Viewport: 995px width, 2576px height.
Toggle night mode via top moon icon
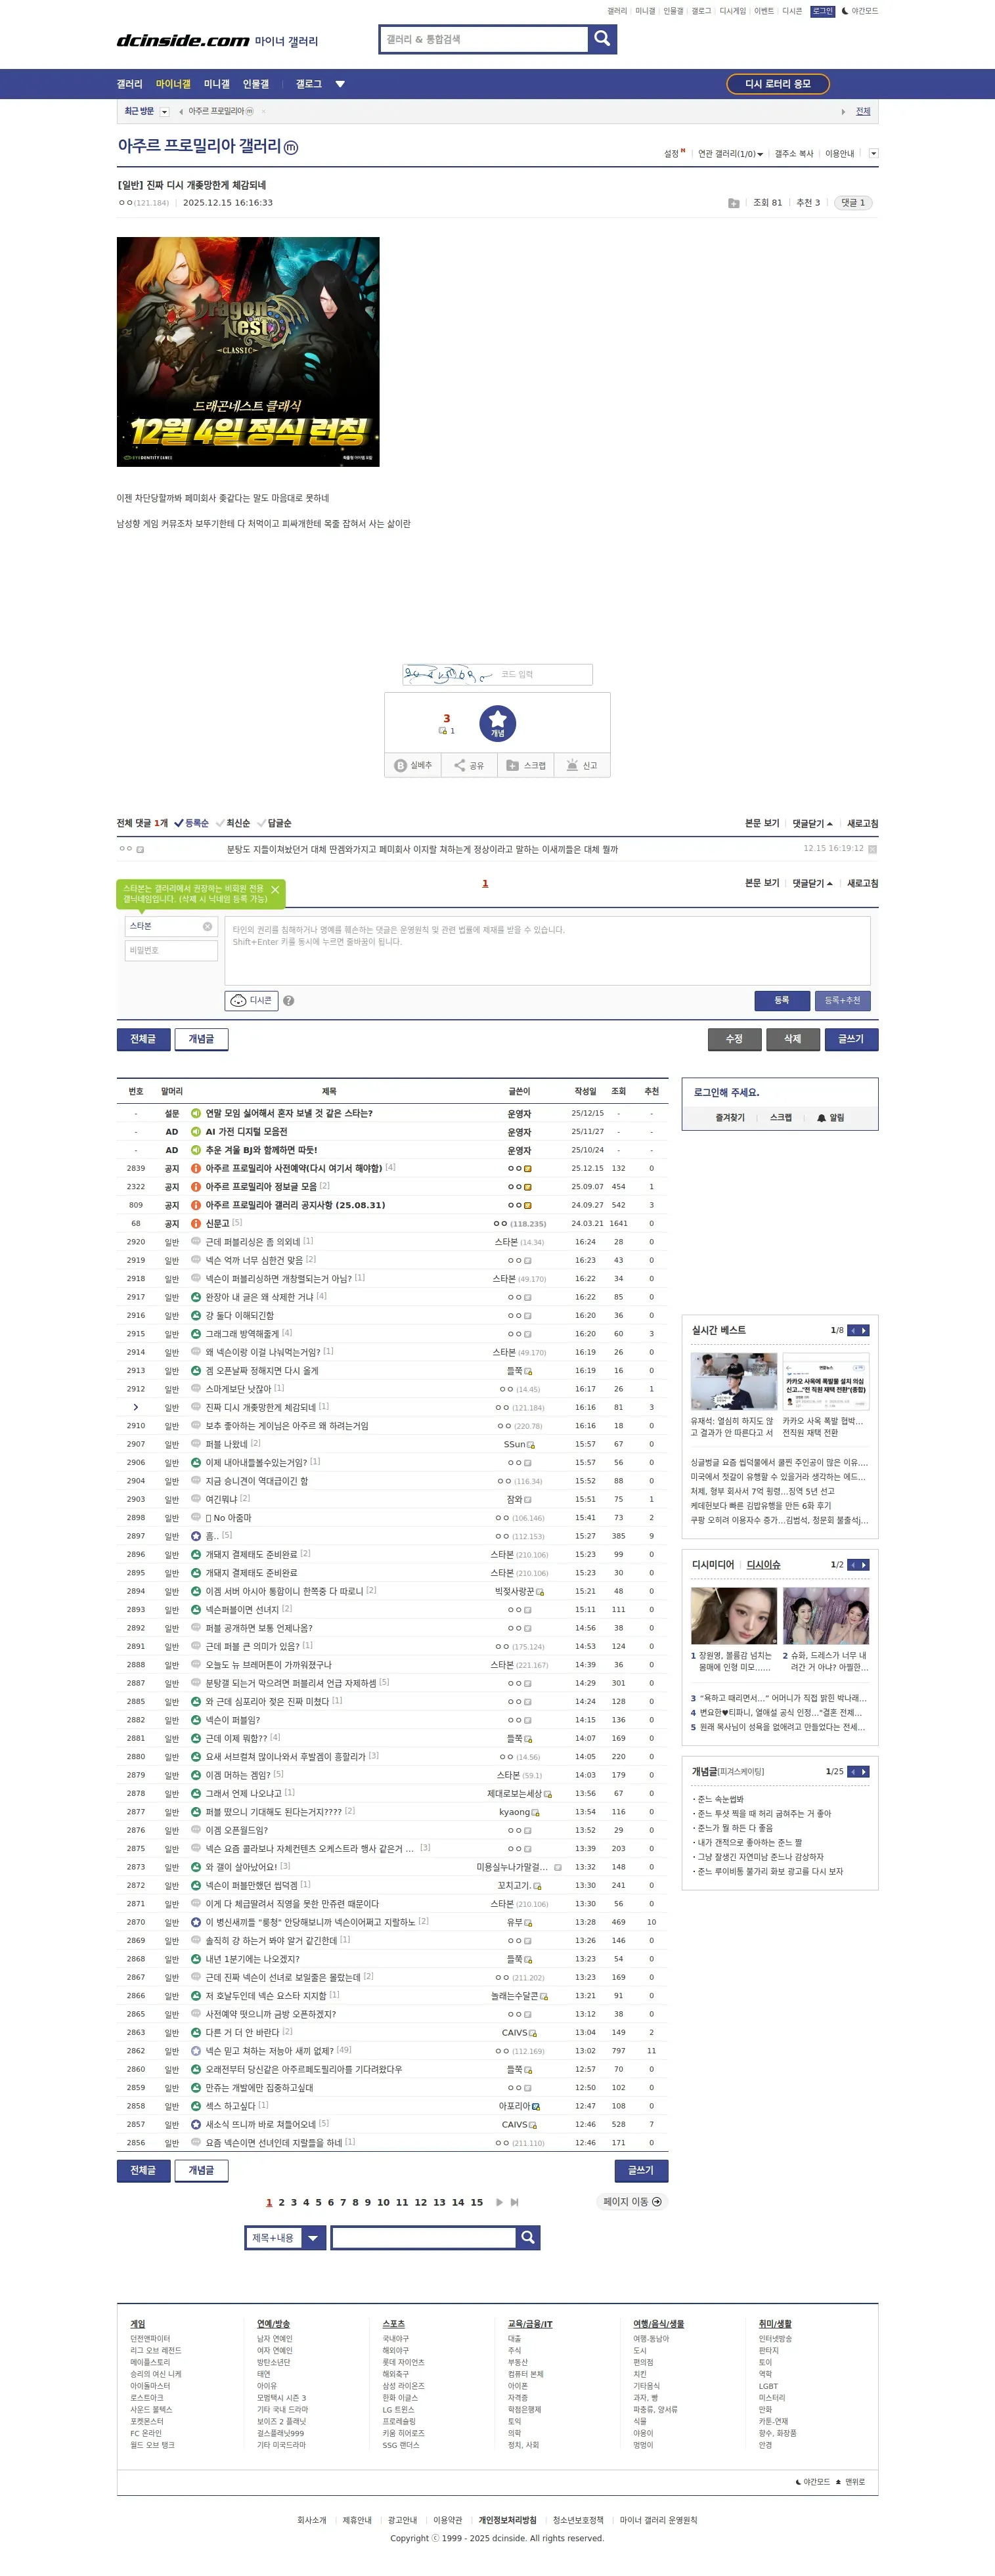coord(845,11)
